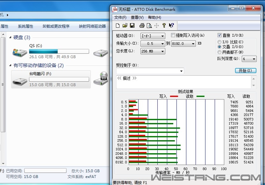
Task: Click the Open folder toolbar icon
Action: (x=125, y=26)
